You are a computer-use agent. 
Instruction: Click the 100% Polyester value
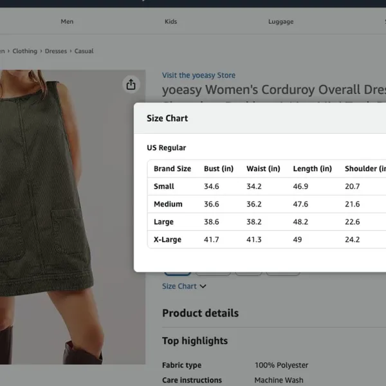281,365
